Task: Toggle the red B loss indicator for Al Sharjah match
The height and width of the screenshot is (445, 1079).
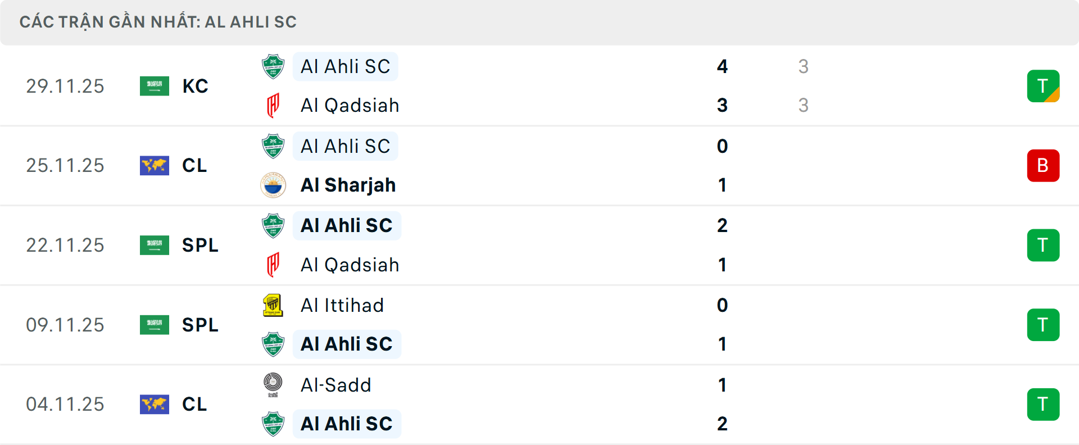Action: pyautogui.click(x=1044, y=165)
